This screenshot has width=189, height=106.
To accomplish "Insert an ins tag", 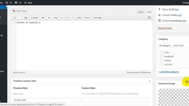I will click(49, 18).
